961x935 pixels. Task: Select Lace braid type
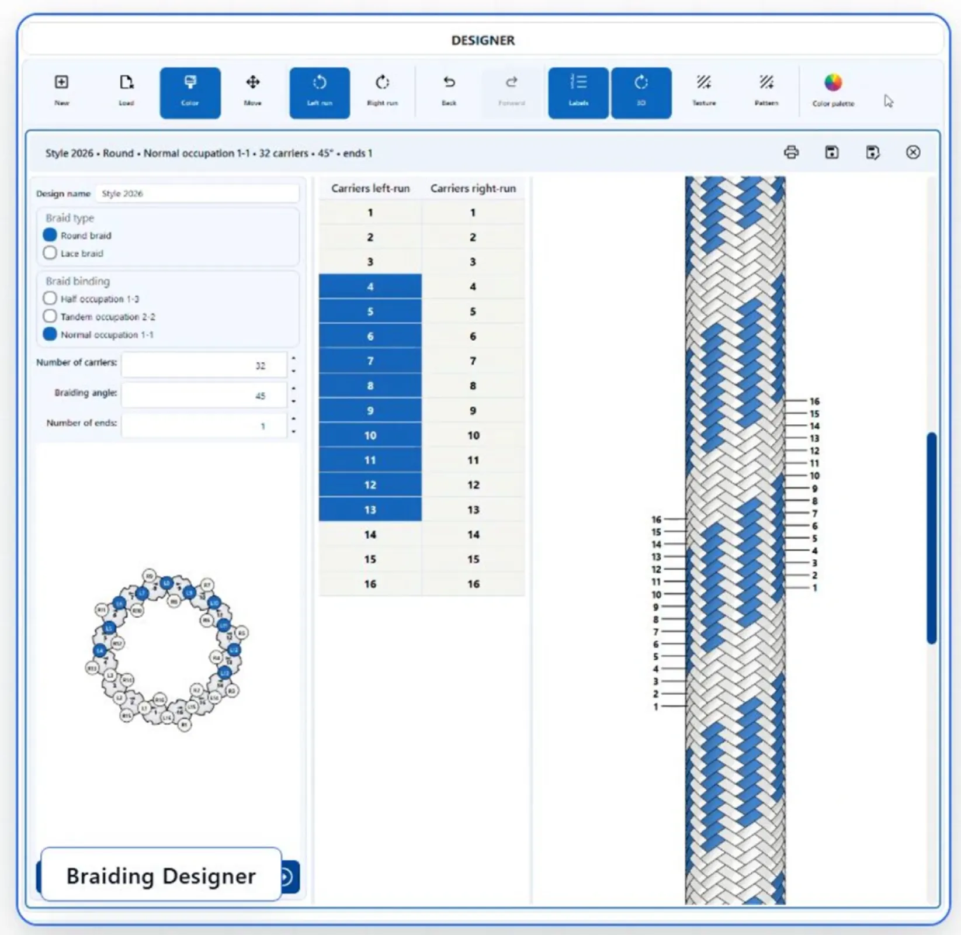click(x=50, y=253)
